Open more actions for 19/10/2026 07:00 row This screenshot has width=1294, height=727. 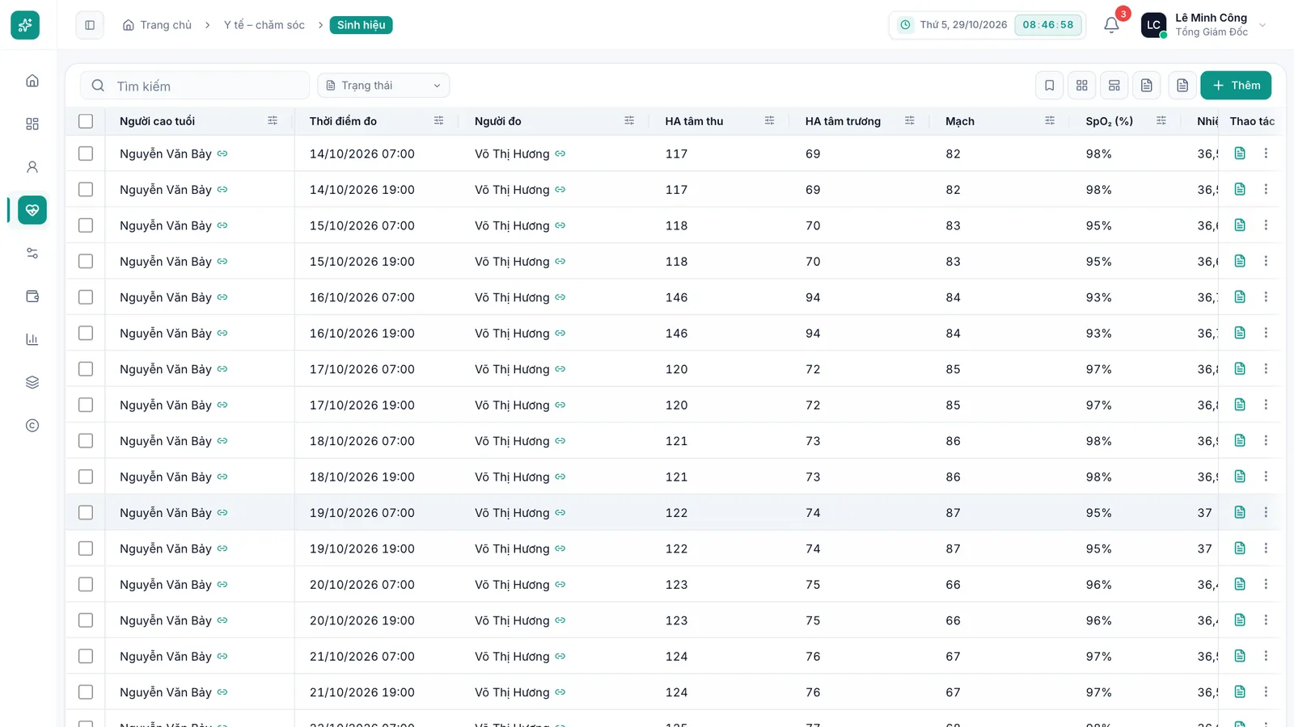(x=1266, y=512)
